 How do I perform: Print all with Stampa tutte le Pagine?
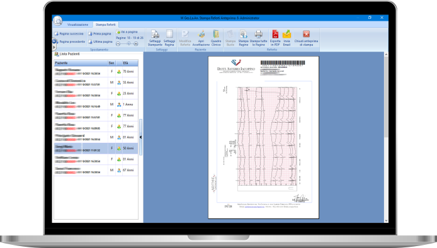(258, 38)
